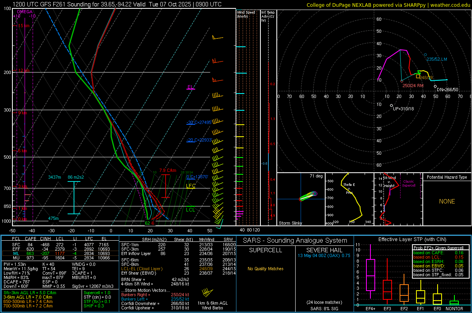Click the red 'based on LCL' probability row
Screen dimensions: 472x313
click(438, 257)
